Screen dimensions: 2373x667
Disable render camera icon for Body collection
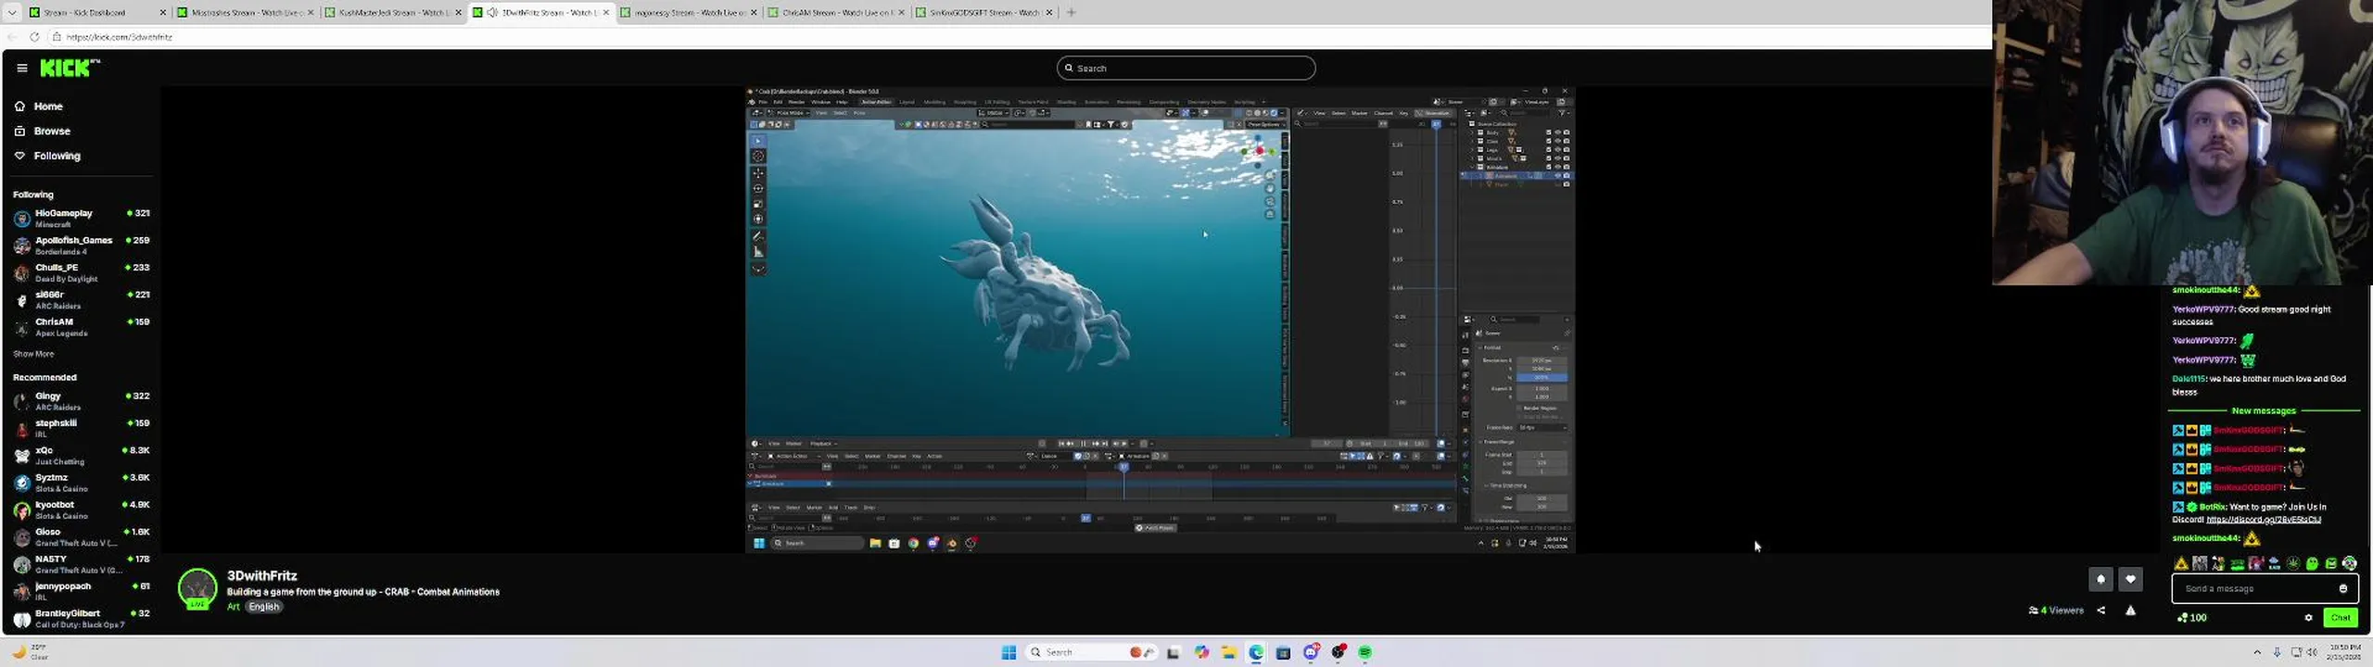pyautogui.click(x=1567, y=132)
